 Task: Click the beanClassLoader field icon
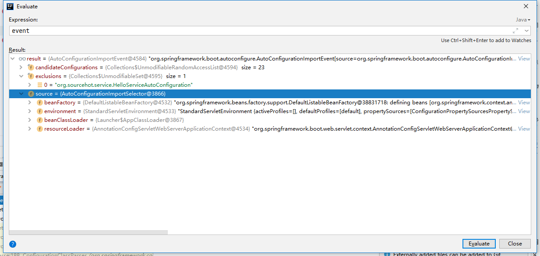[x=39, y=120]
